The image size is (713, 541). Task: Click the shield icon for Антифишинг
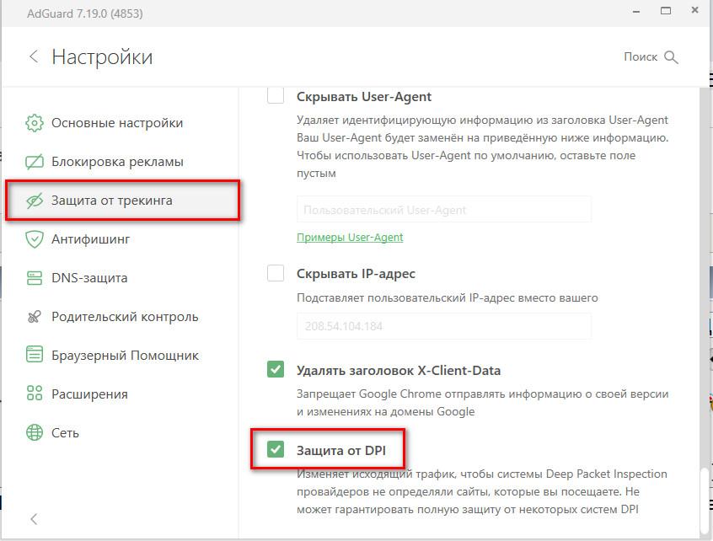tap(35, 239)
